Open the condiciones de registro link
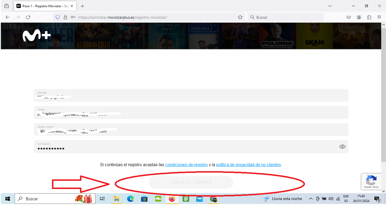Viewport: 386px width, 217px height. tap(186, 165)
